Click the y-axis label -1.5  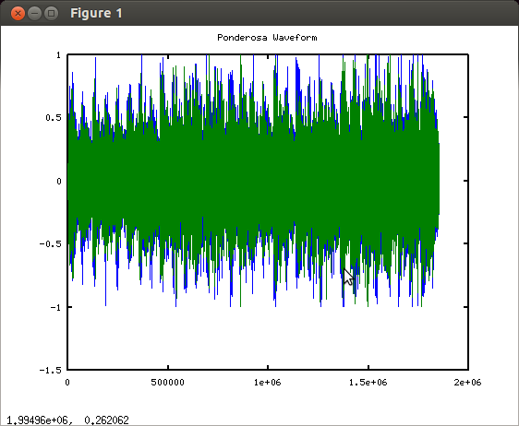(51, 370)
